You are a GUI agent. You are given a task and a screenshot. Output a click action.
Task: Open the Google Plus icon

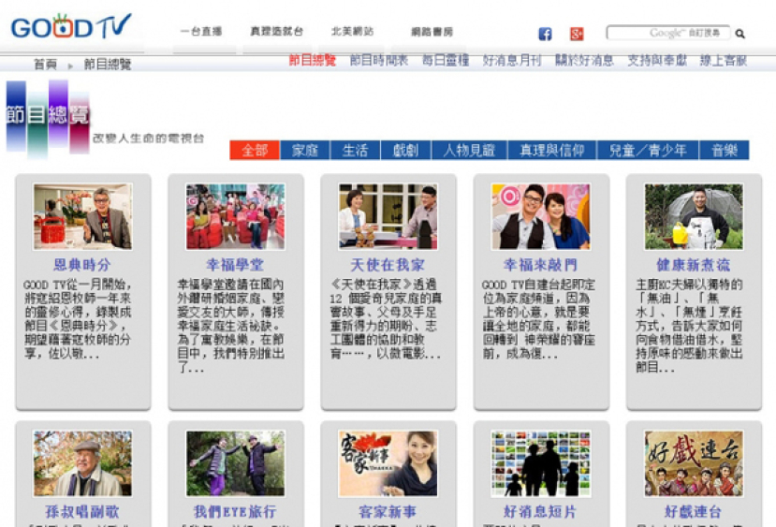[577, 35]
